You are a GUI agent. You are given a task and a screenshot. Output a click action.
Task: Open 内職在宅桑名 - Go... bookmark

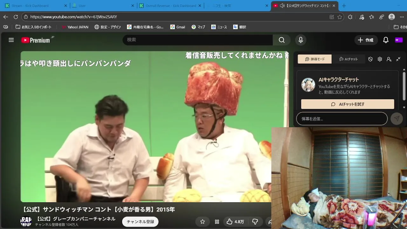[145, 27]
